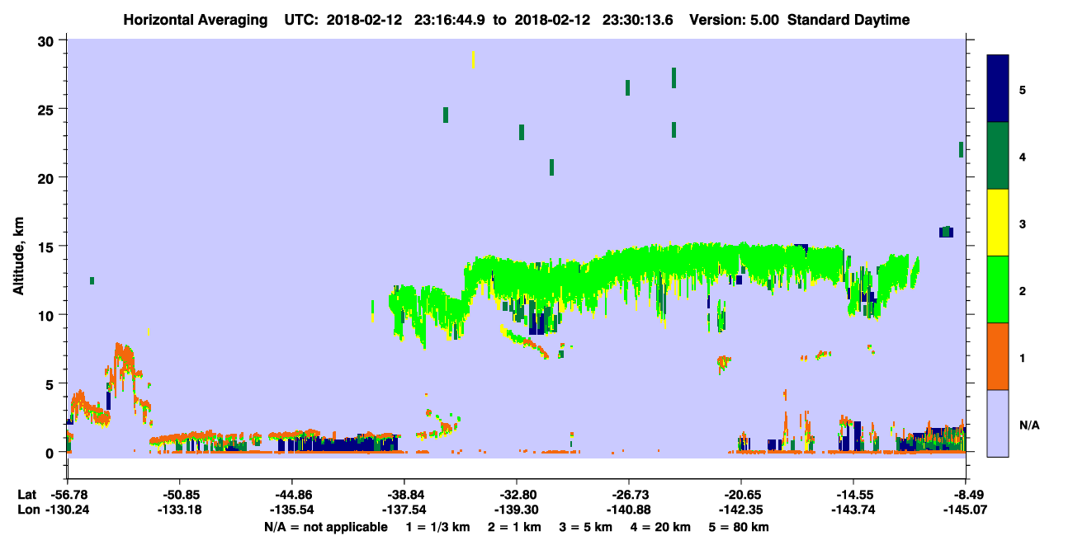Click longitude value -135.54
Screen dimensions: 1073x550
tap(292, 510)
